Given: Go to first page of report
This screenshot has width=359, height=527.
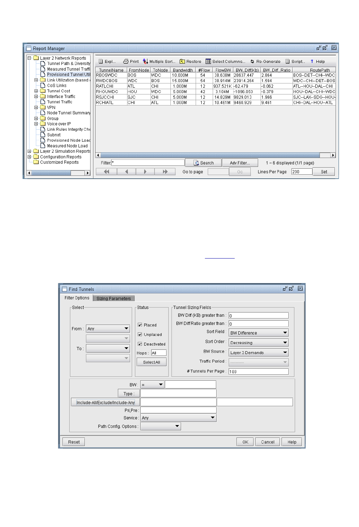Looking at the screenshot, I should pyautogui.click(x=106, y=172).
